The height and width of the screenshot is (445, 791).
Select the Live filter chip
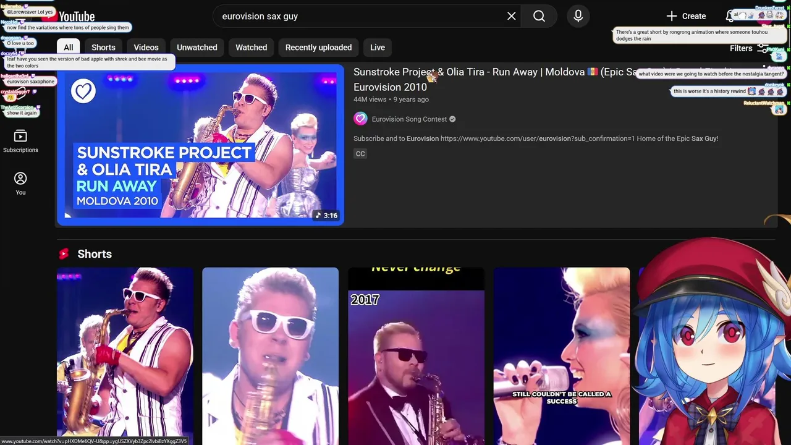pyautogui.click(x=378, y=48)
